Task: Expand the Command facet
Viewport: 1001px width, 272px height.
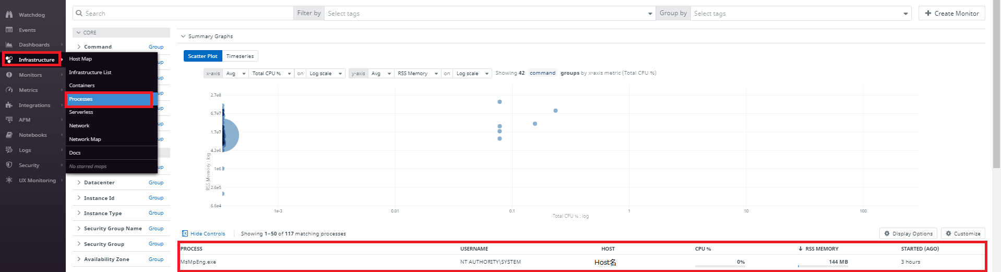Action: pyautogui.click(x=79, y=46)
